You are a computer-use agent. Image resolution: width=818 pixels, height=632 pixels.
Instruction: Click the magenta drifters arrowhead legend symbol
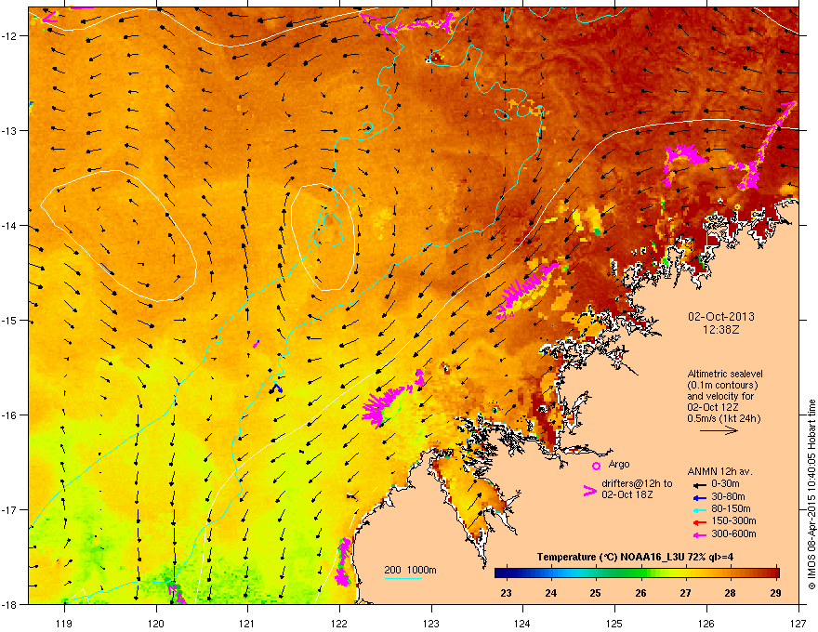[x=589, y=490]
